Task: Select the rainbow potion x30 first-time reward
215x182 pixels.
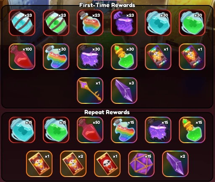Action: point(56,56)
